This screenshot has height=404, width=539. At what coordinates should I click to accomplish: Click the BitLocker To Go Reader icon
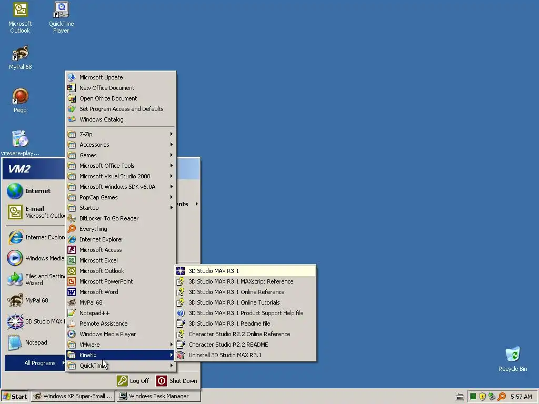72,218
